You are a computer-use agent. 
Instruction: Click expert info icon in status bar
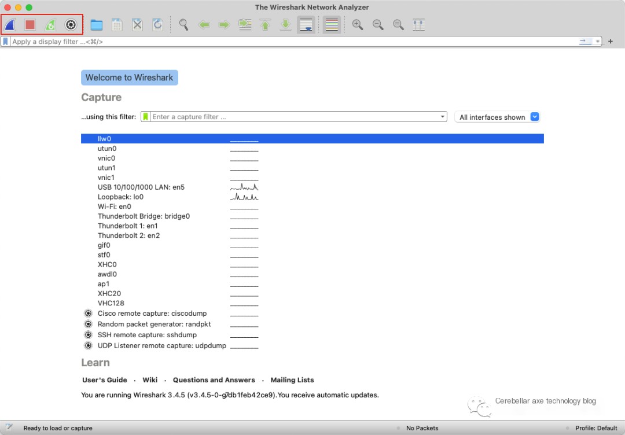(9, 427)
